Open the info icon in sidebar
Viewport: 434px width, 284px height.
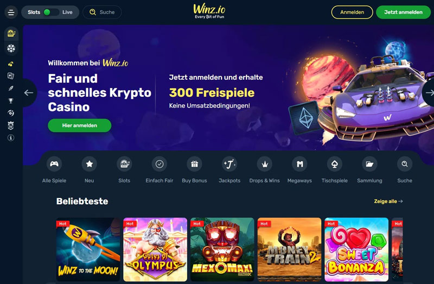[11, 138]
